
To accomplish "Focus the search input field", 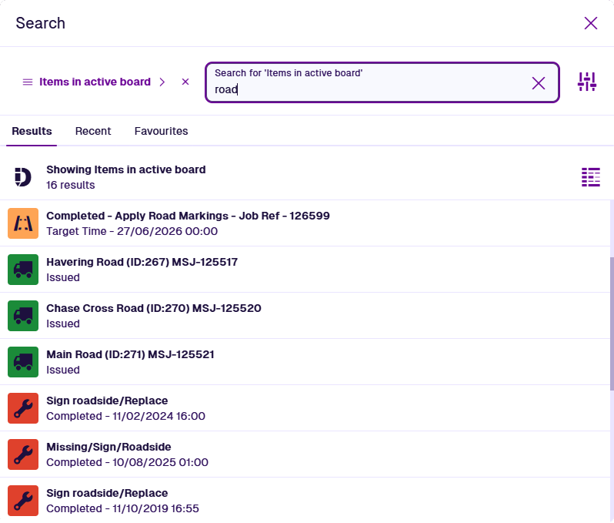I will [369, 89].
